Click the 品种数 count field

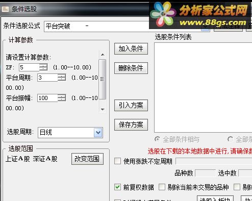tap(205, 173)
